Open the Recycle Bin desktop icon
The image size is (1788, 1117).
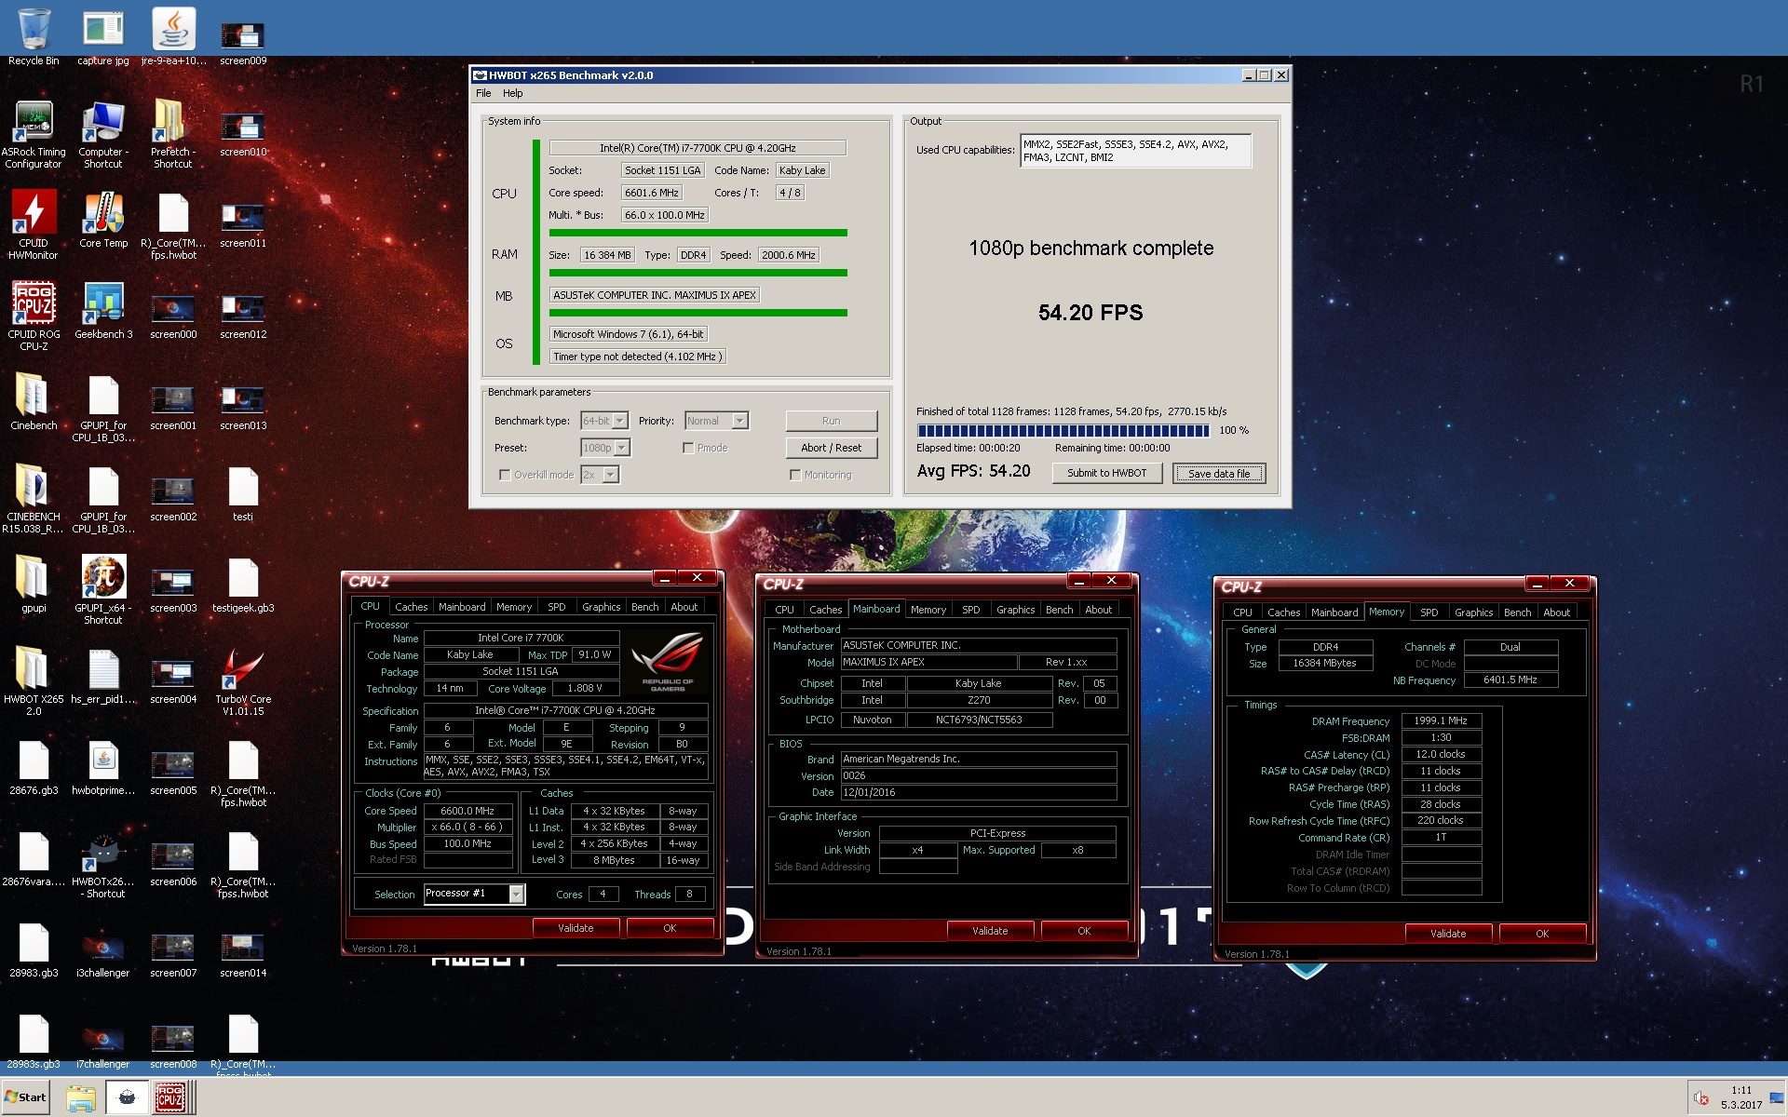pos(34,37)
